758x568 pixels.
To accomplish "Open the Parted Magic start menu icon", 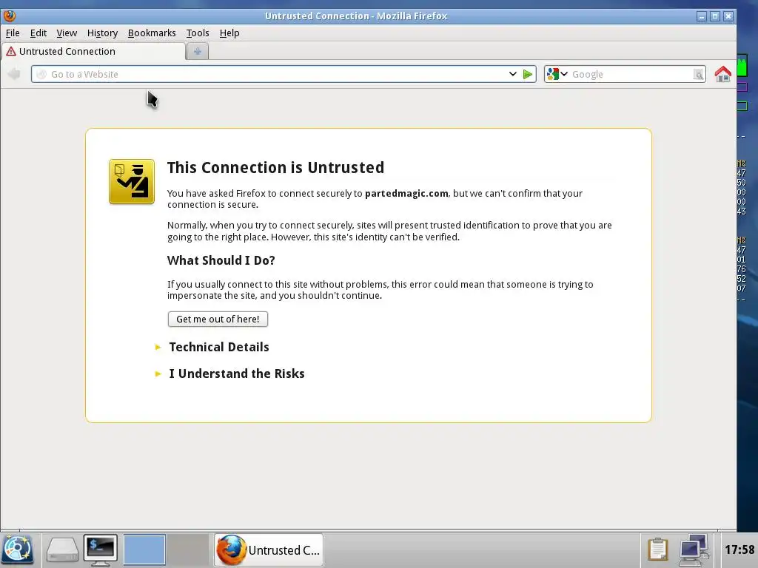I will (18, 550).
